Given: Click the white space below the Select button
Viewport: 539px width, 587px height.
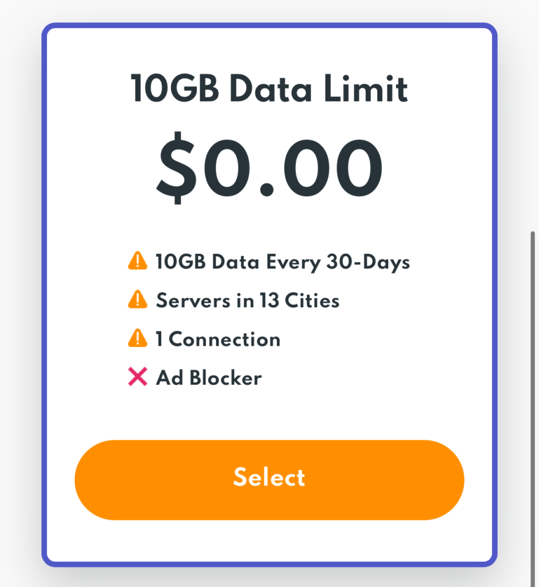Looking at the screenshot, I should pos(269,541).
